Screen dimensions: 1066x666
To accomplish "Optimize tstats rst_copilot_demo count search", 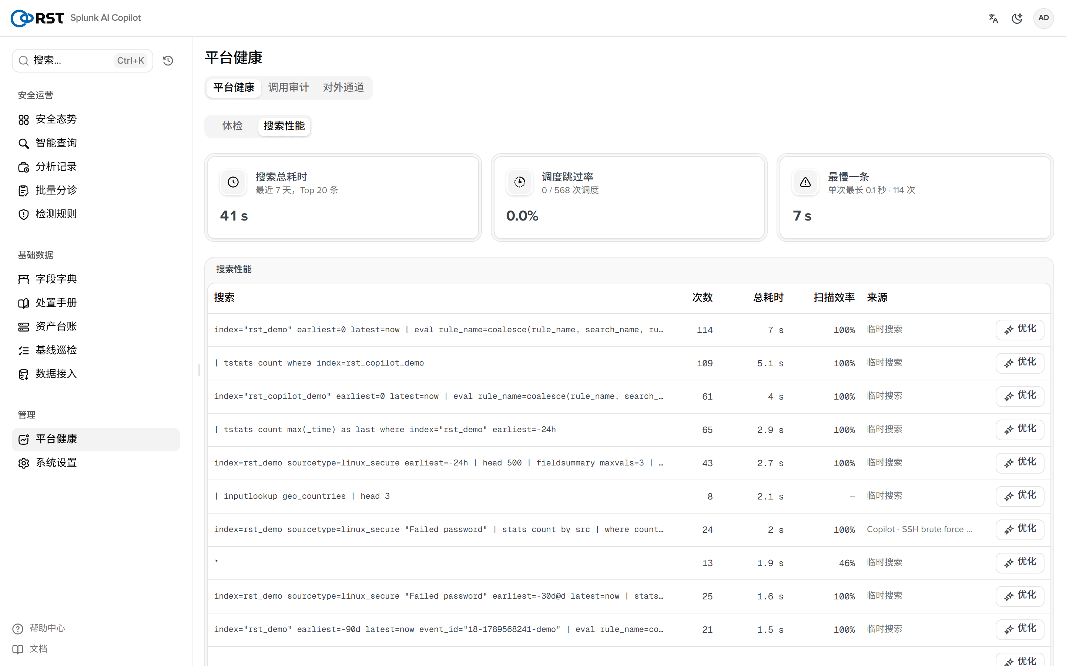I will pos(1020,363).
